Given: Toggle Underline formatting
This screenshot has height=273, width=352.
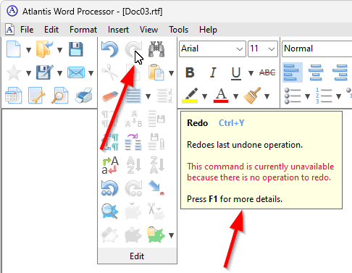Looking at the screenshot, I should (236, 73).
